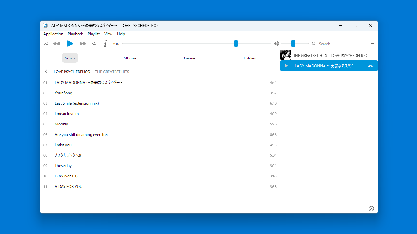Select the track LOW (ver.1.1)

coord(160,176)
